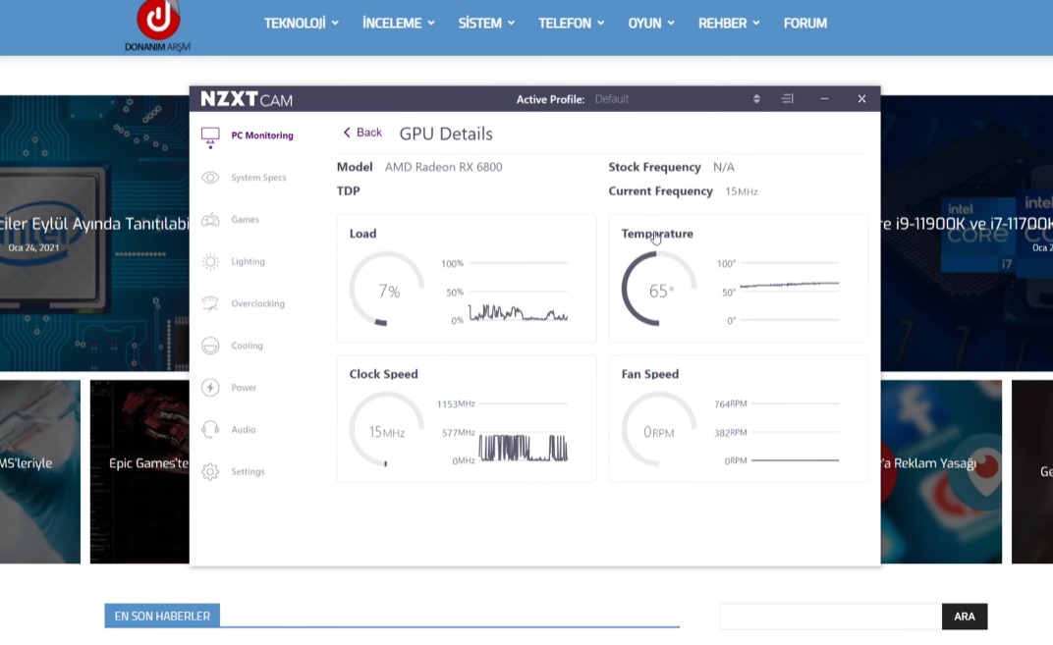The image size is (1053, 645).
Task: Select the Lighting sun icon
Action: click(x=210, y=262)
